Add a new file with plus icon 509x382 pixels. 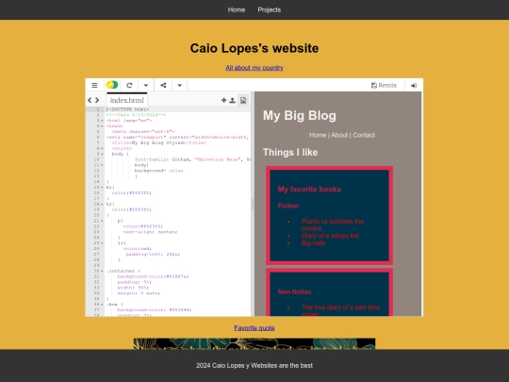pyautogui.click(x=223, y=100)
